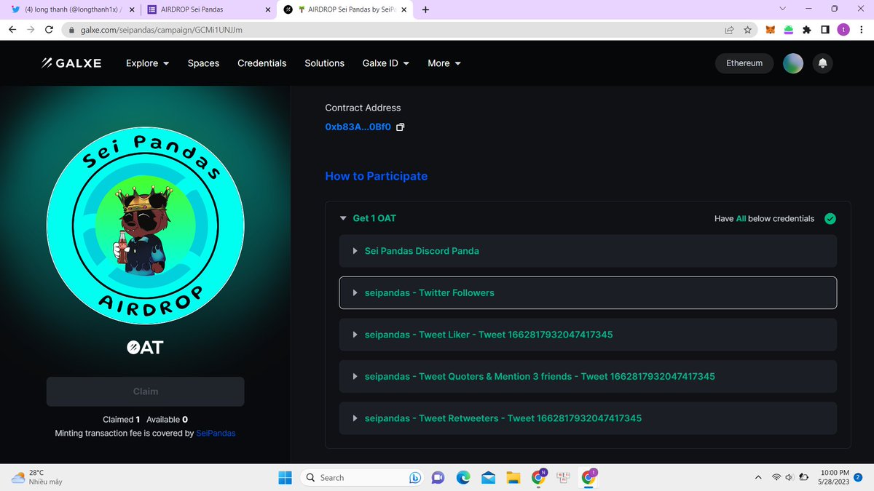Click the disabled Claim button
The height and width of the screenshot is (491, 874).
[x=146, y=391]
